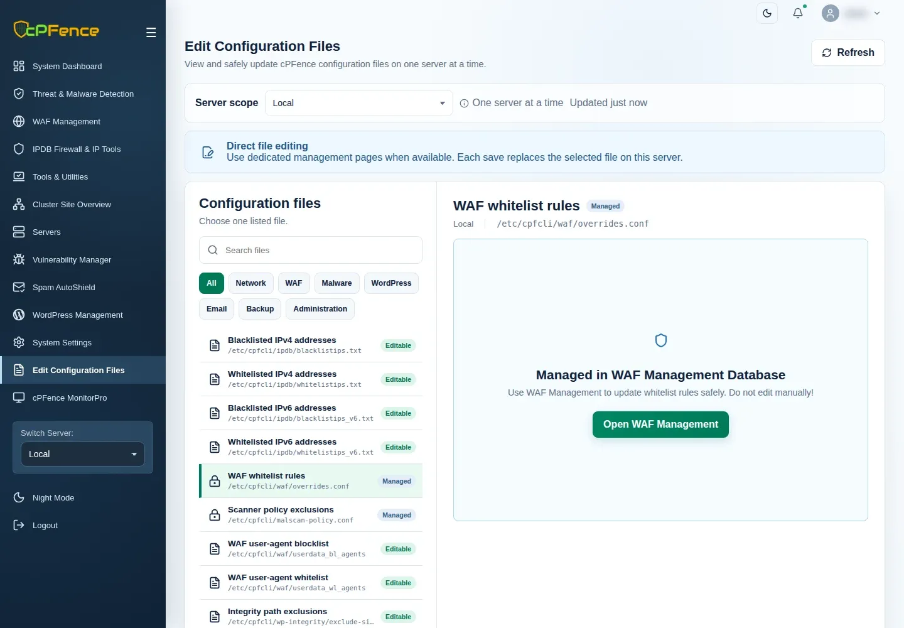Open notifications bell icon
Screen dimensions: 904x628
pos(798,13)
